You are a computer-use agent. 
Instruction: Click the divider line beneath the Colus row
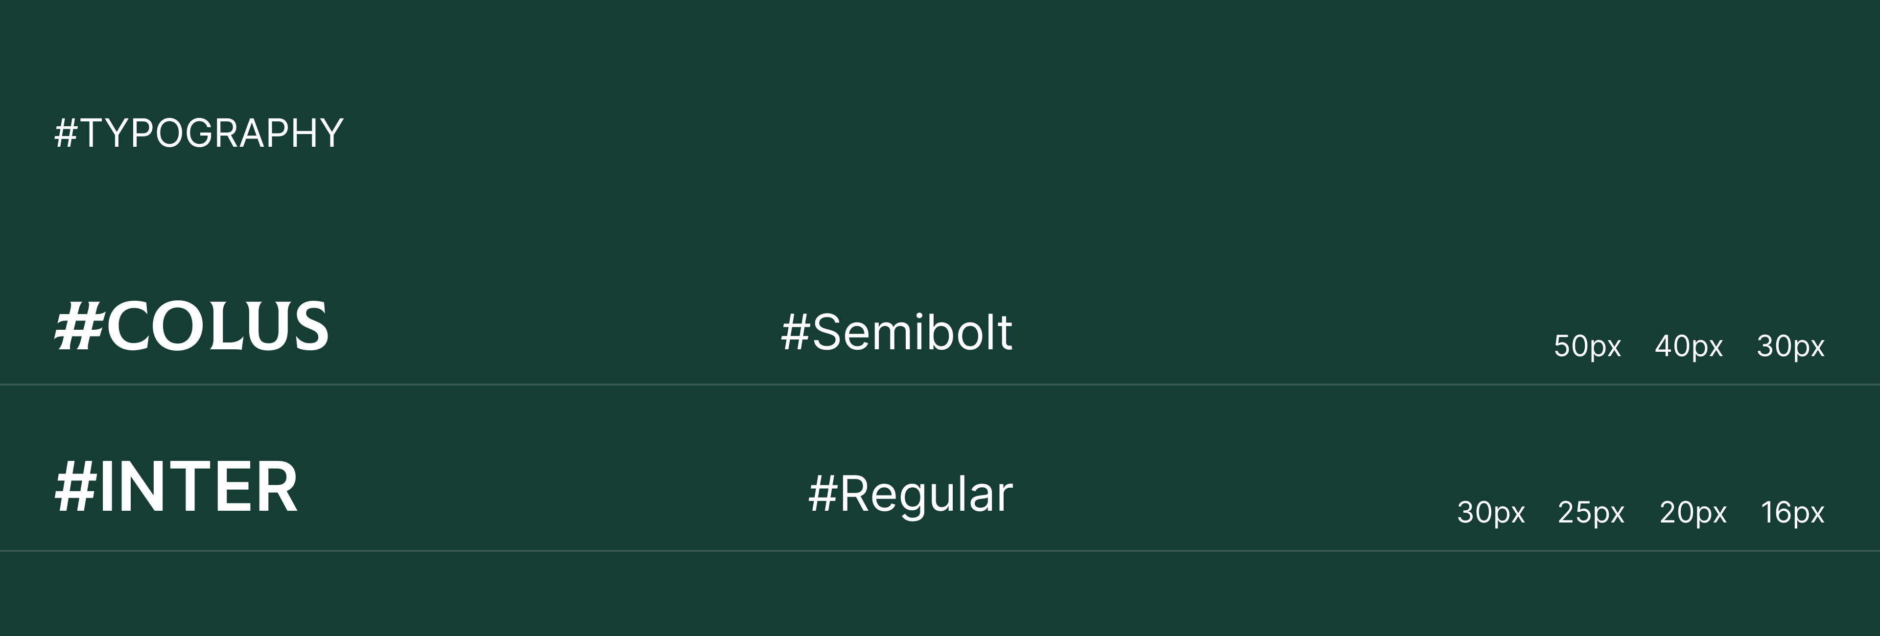click(940, 385)
